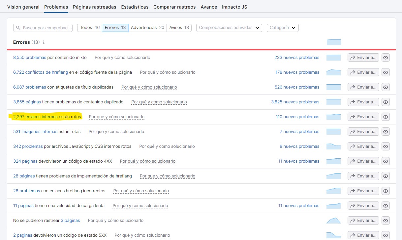Click the magnifier icon in the search box

click(x=17, y=28)
